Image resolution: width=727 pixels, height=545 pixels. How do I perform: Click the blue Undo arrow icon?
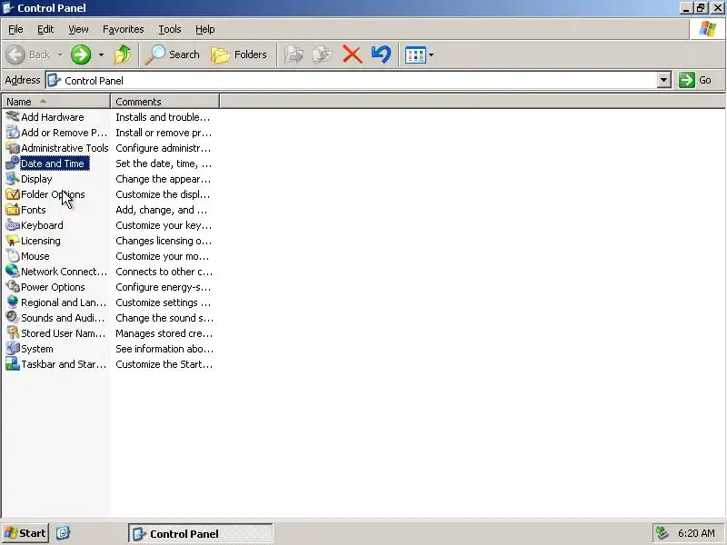point(381,54)
